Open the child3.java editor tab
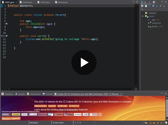The width and height of the screenshot is (168, 125). click(x=44, y=2)
